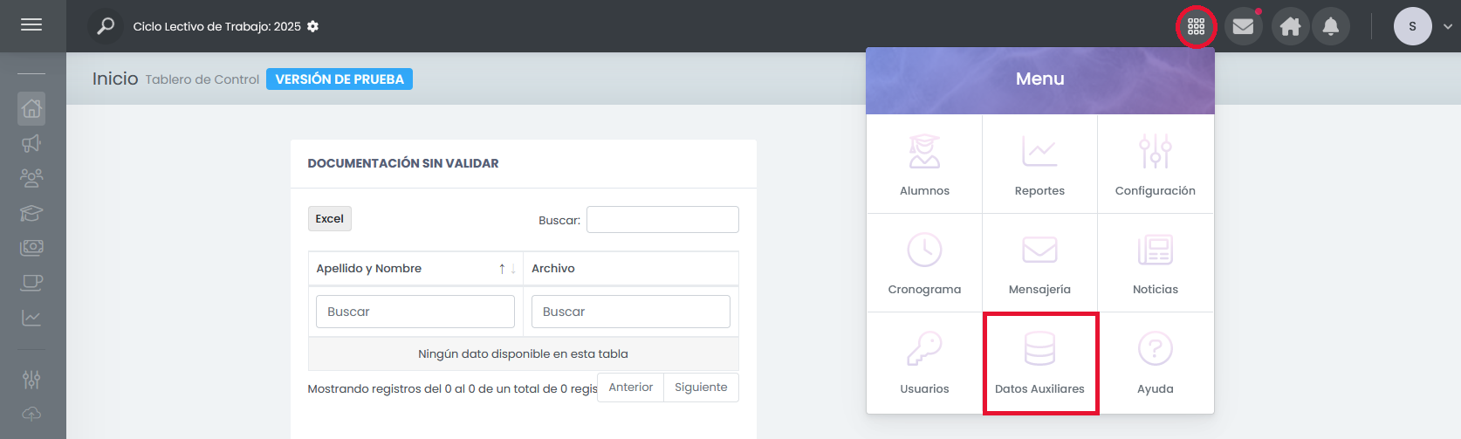Export the table with the Excel button
Viewport: 1461px width, 439px height.
330,219
